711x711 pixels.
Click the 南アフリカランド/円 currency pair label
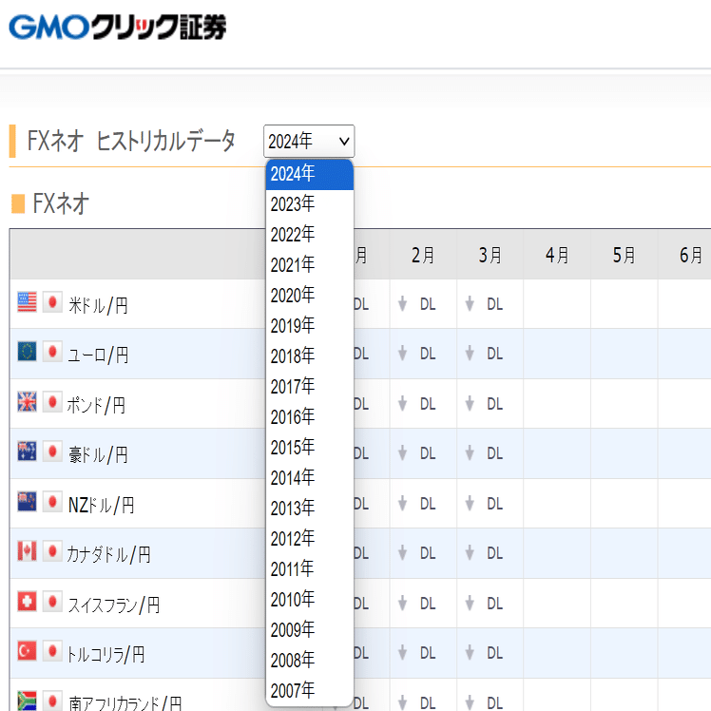tap(125, 702)
